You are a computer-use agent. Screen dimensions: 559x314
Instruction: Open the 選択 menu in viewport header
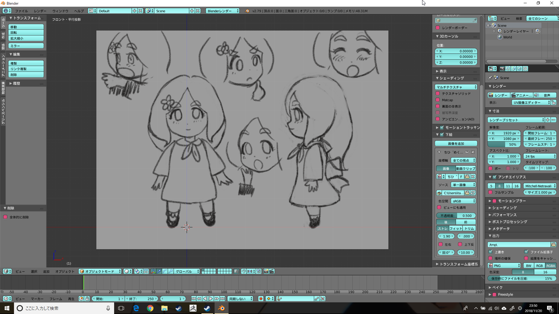pos(34,271)
